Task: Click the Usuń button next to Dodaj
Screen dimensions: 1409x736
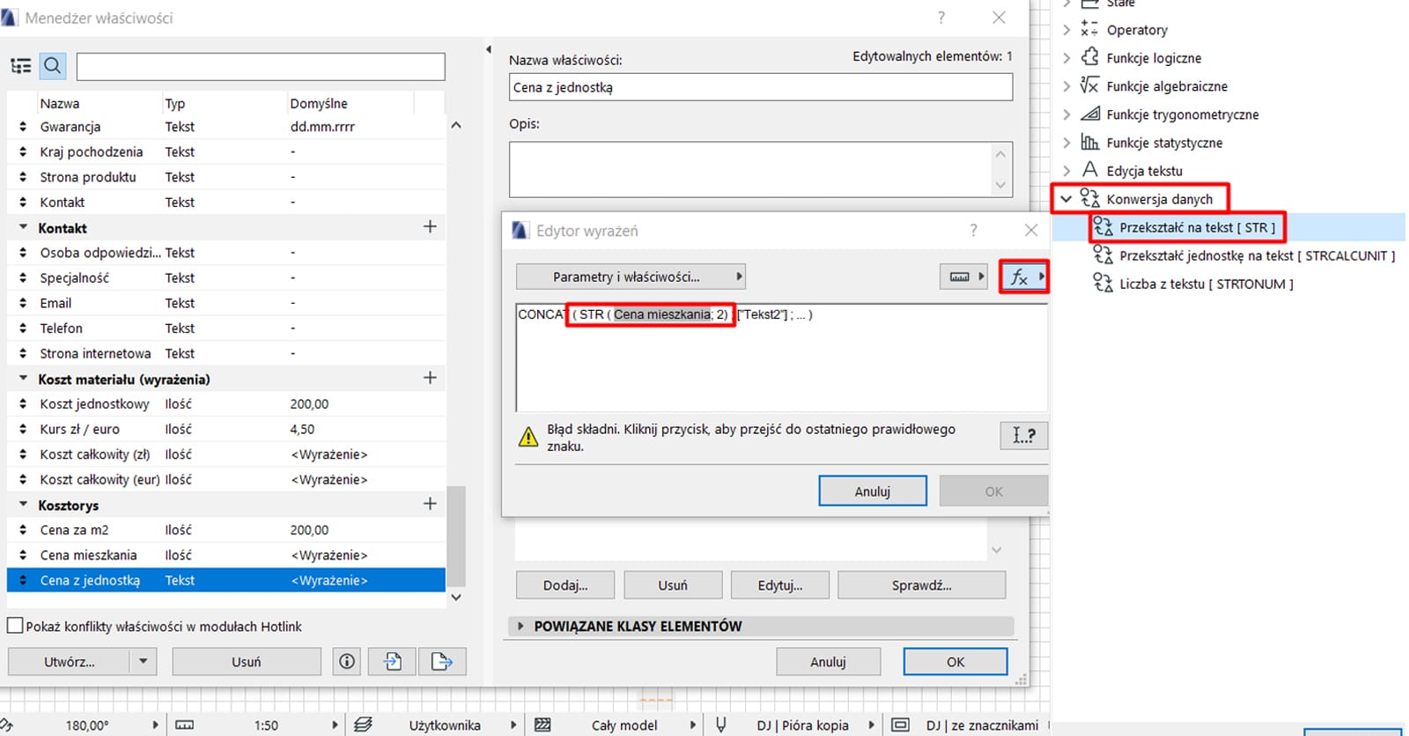Action: [x=673, y=585]
